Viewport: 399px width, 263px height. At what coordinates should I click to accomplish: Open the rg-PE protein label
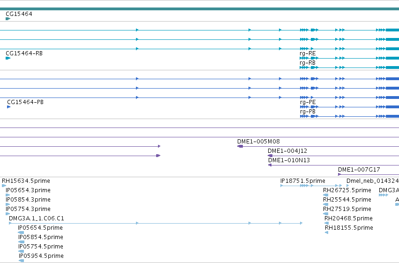[308, 102]
